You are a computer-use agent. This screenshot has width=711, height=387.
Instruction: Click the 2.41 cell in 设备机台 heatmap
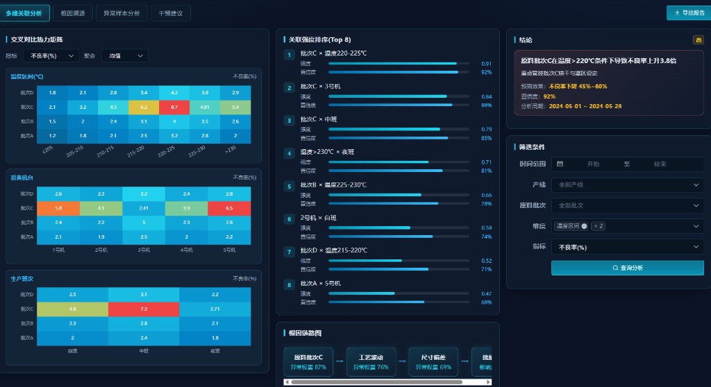(x=144, y=208)
